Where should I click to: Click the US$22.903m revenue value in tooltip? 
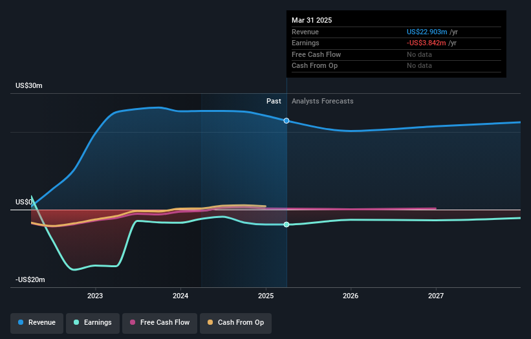pyautogui.click(x=427, y=32)
